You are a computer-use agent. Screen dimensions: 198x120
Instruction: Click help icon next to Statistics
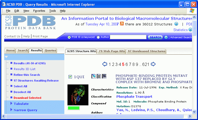(190, 30)
